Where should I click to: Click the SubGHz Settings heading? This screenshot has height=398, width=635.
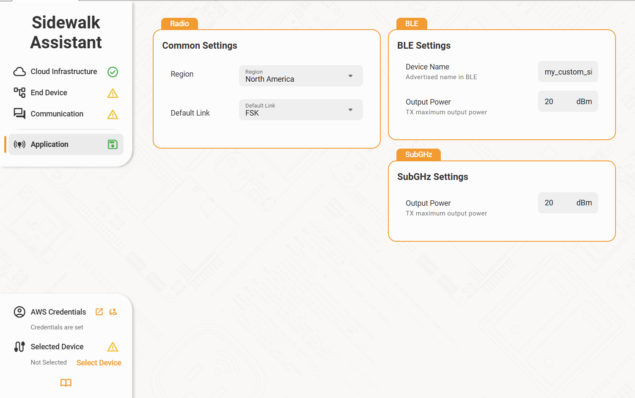pos(432,177)
